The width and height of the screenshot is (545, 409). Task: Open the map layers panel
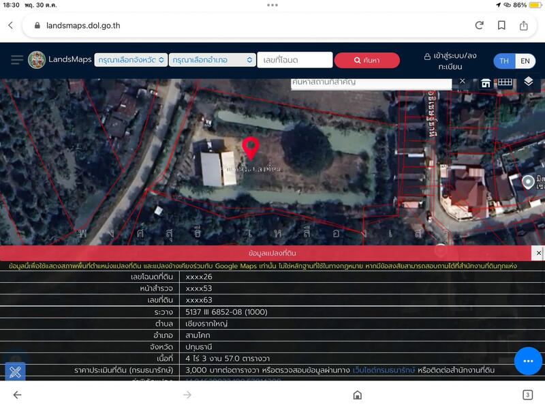pyautogui.click(x=529, y=82)
